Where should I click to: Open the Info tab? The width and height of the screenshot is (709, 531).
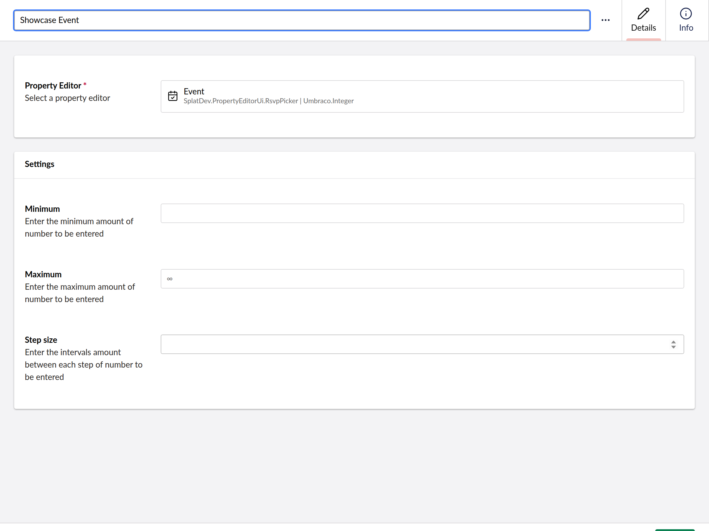click(x=686, y=20)
